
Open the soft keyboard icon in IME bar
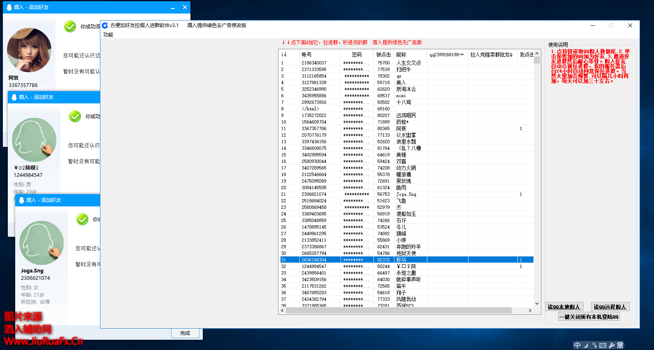[603, 345]
